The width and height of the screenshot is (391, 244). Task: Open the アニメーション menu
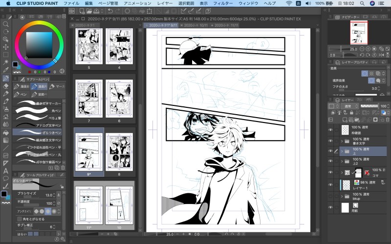pos(137,3)
